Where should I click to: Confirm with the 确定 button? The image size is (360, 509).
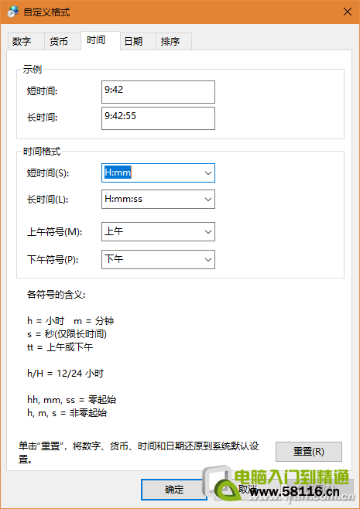click(x=174, y=489)
